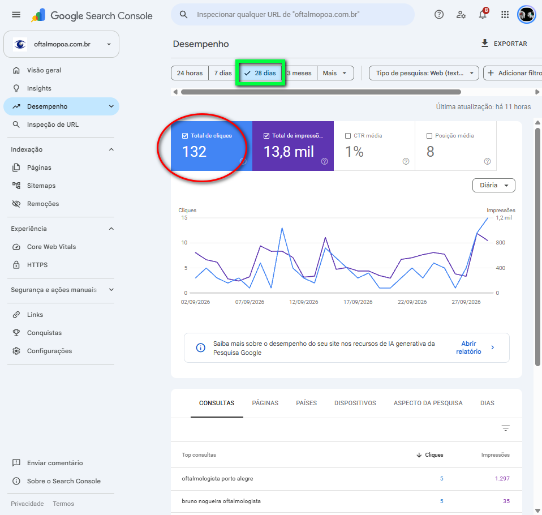Click the Impressões column header
Screen dimensions: 542x515
point(496,455)
